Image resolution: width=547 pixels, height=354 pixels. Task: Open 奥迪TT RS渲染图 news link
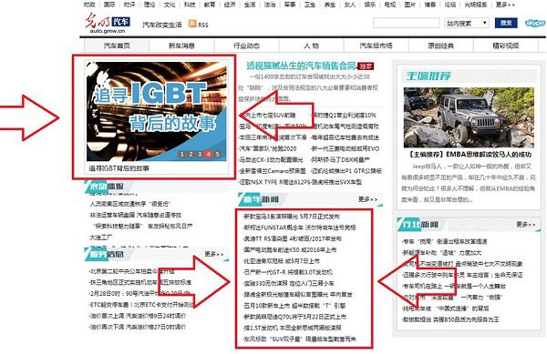[x=293, y=238]
